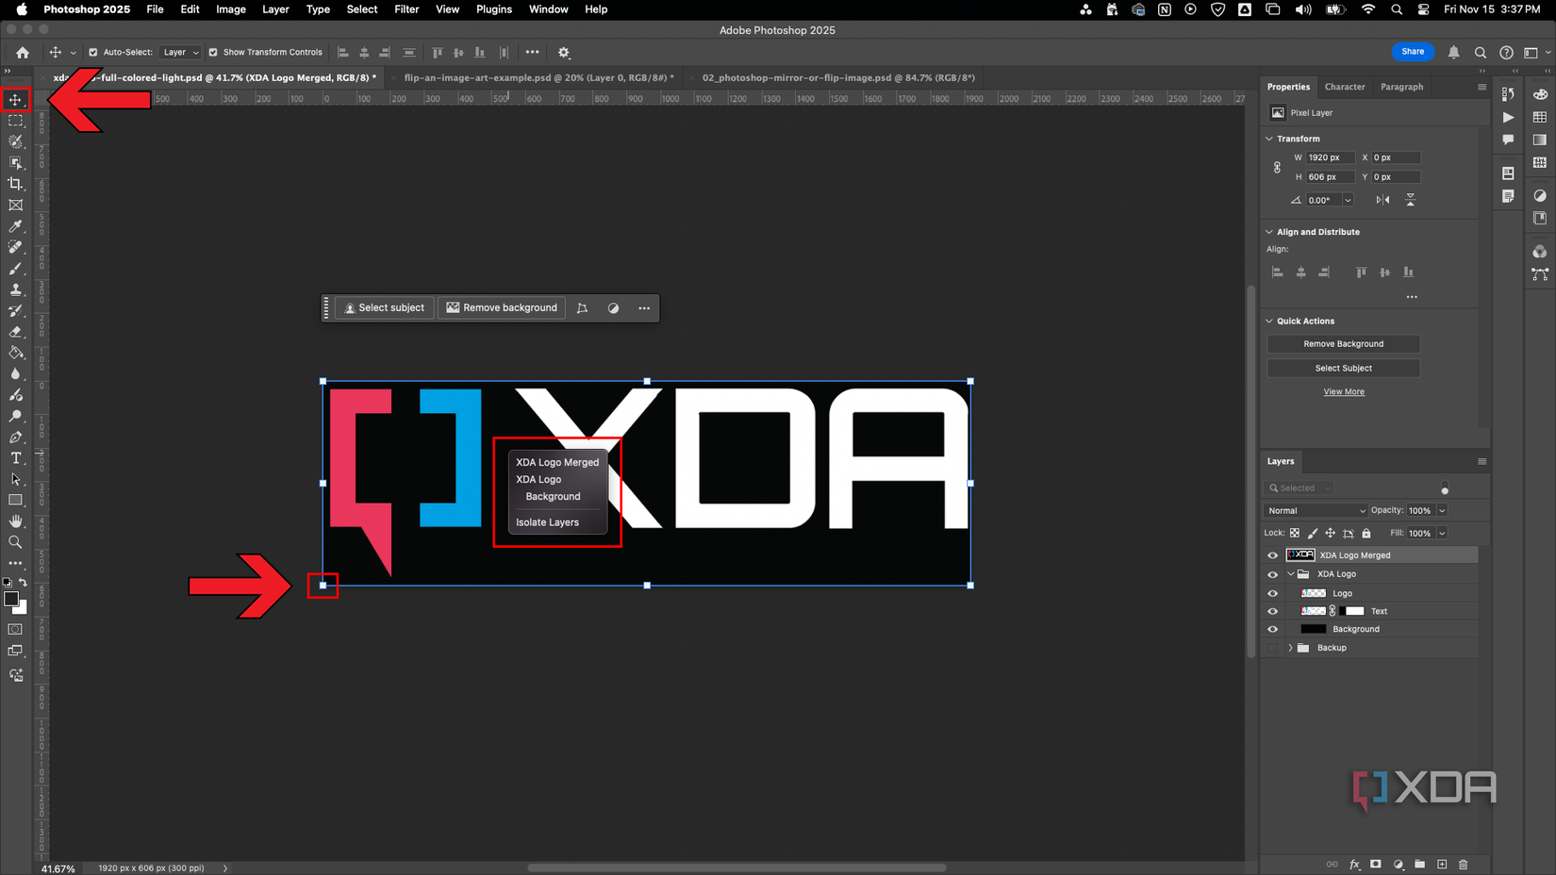The height and width of the screenshot is (875, 1556).
Task: Switch to the Paragraph tab
Action: (x=1401, y=87)
